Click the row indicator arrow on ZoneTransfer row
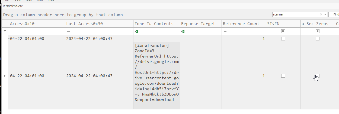This screenshot has width=339, height=114. pos(5,76)
